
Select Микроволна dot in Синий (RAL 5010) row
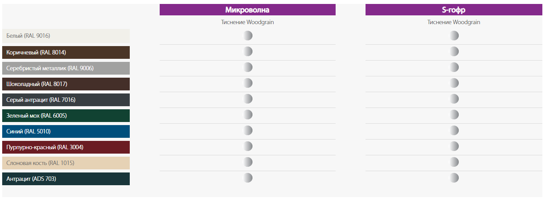(x=248, y=130)
